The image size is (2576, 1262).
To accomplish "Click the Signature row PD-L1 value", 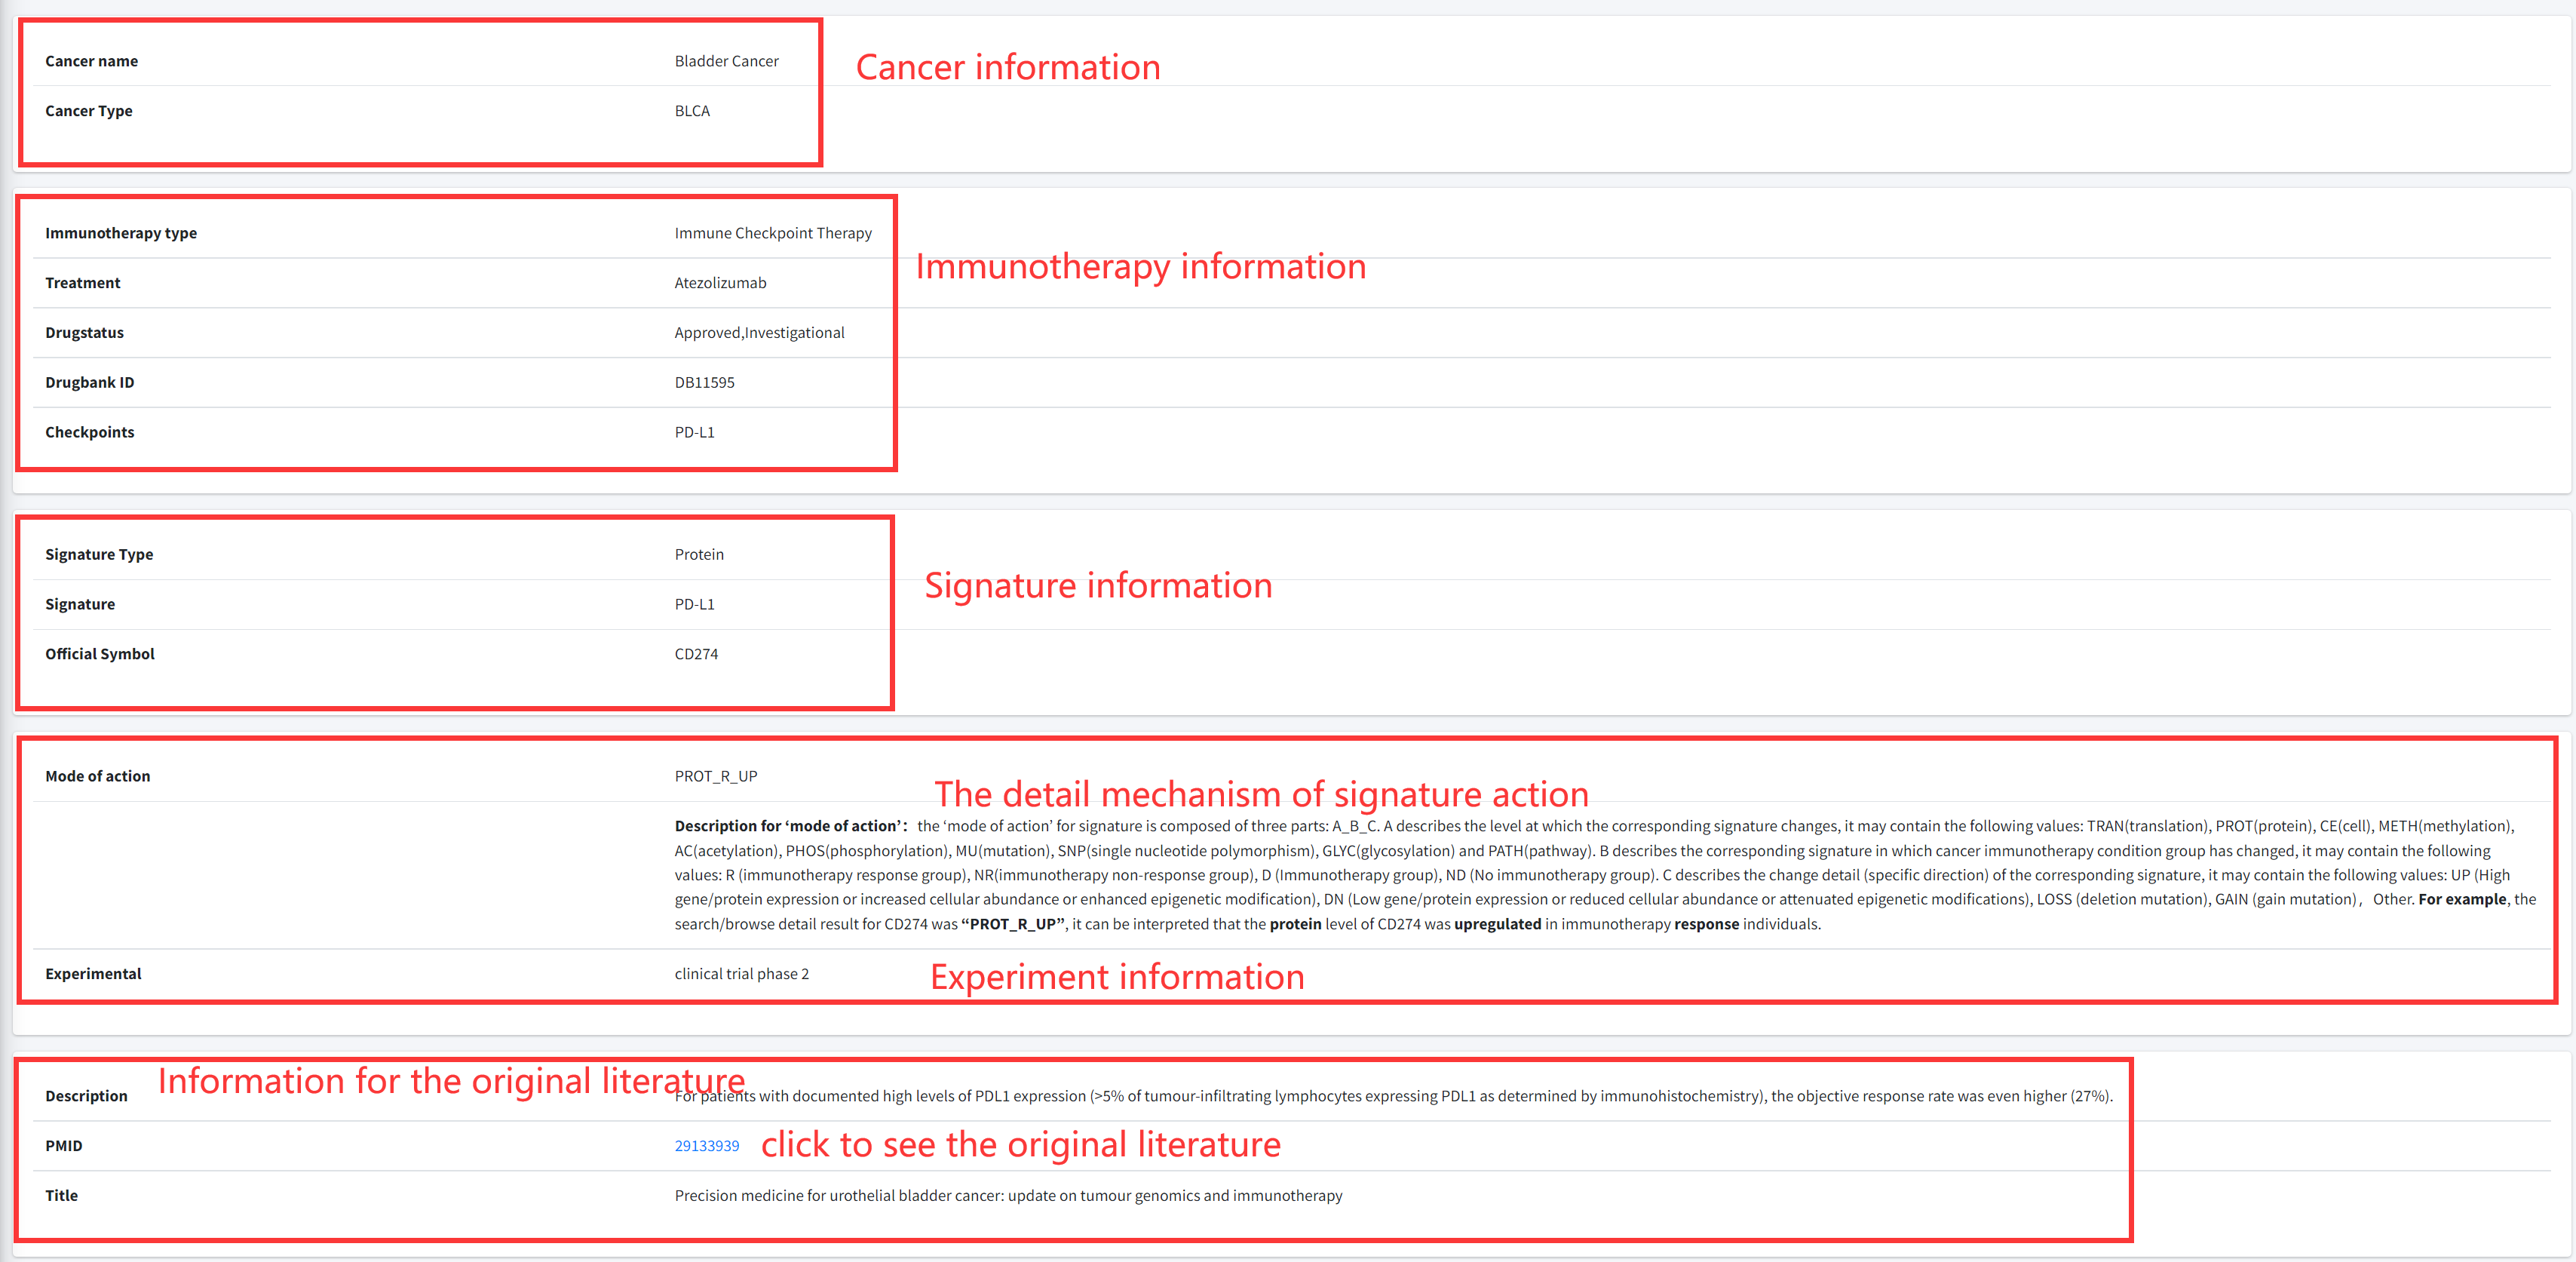I will pyautogui.click(x=694, y=604).
